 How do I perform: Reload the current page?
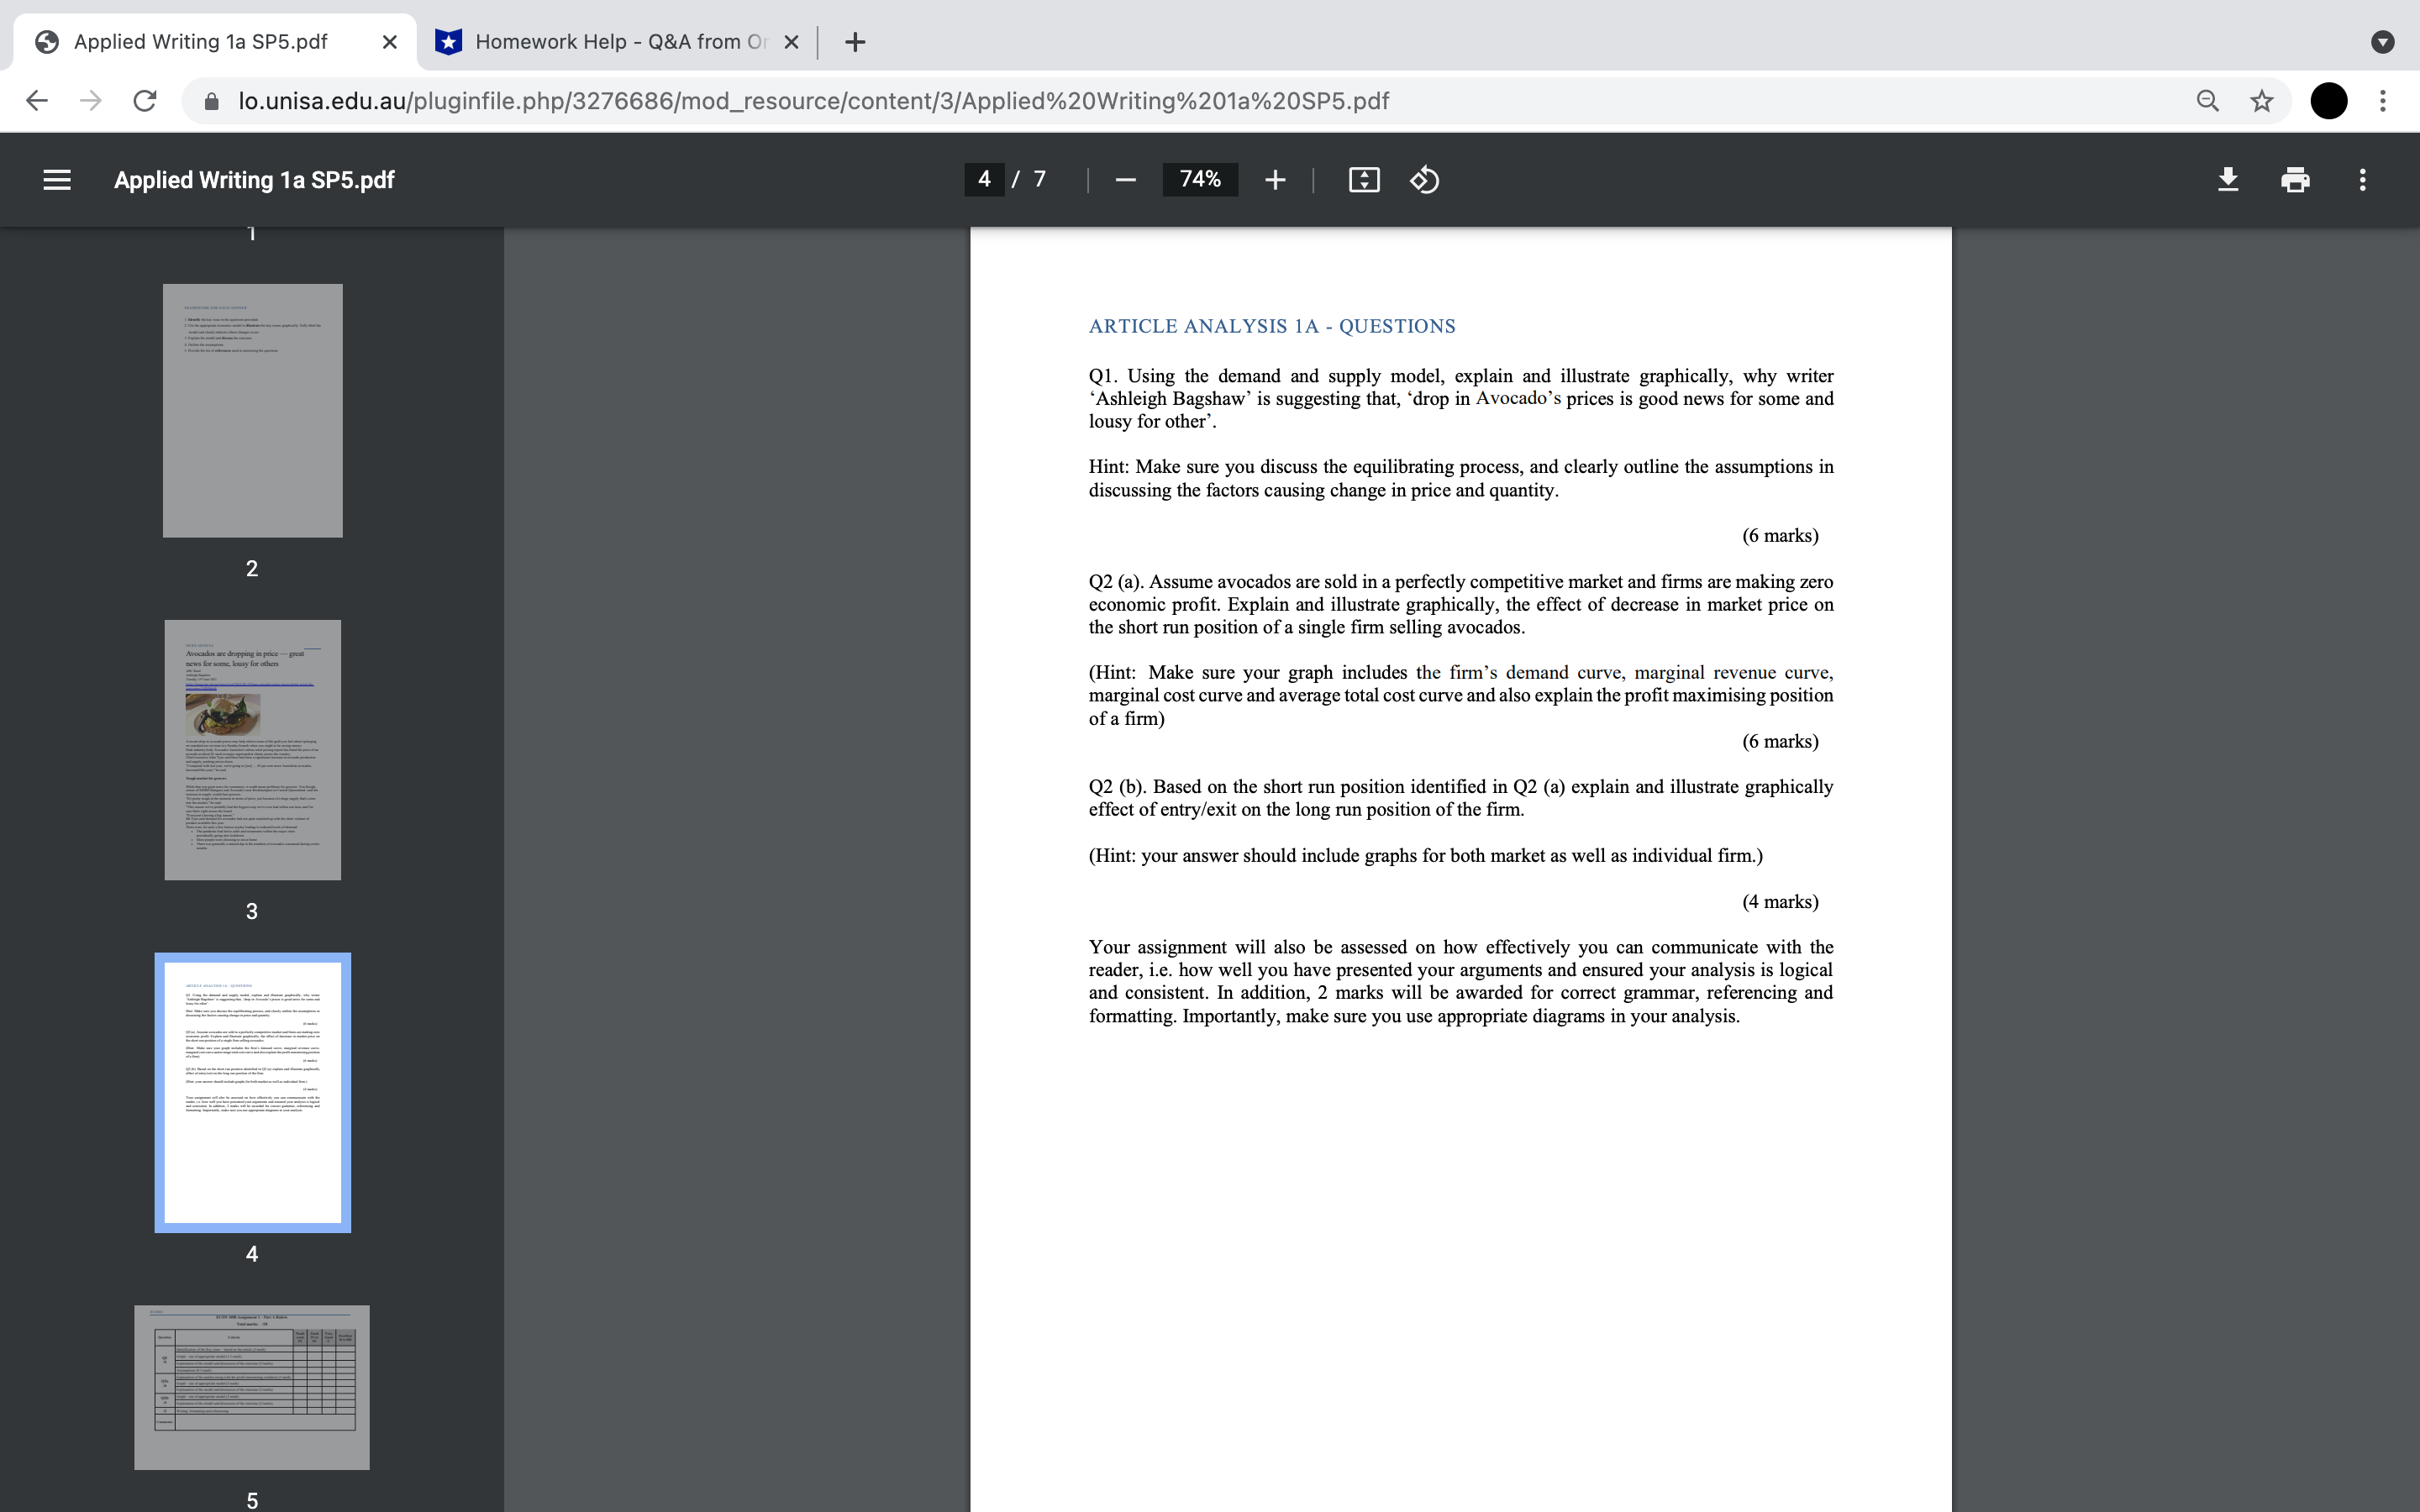coord(144,100)
